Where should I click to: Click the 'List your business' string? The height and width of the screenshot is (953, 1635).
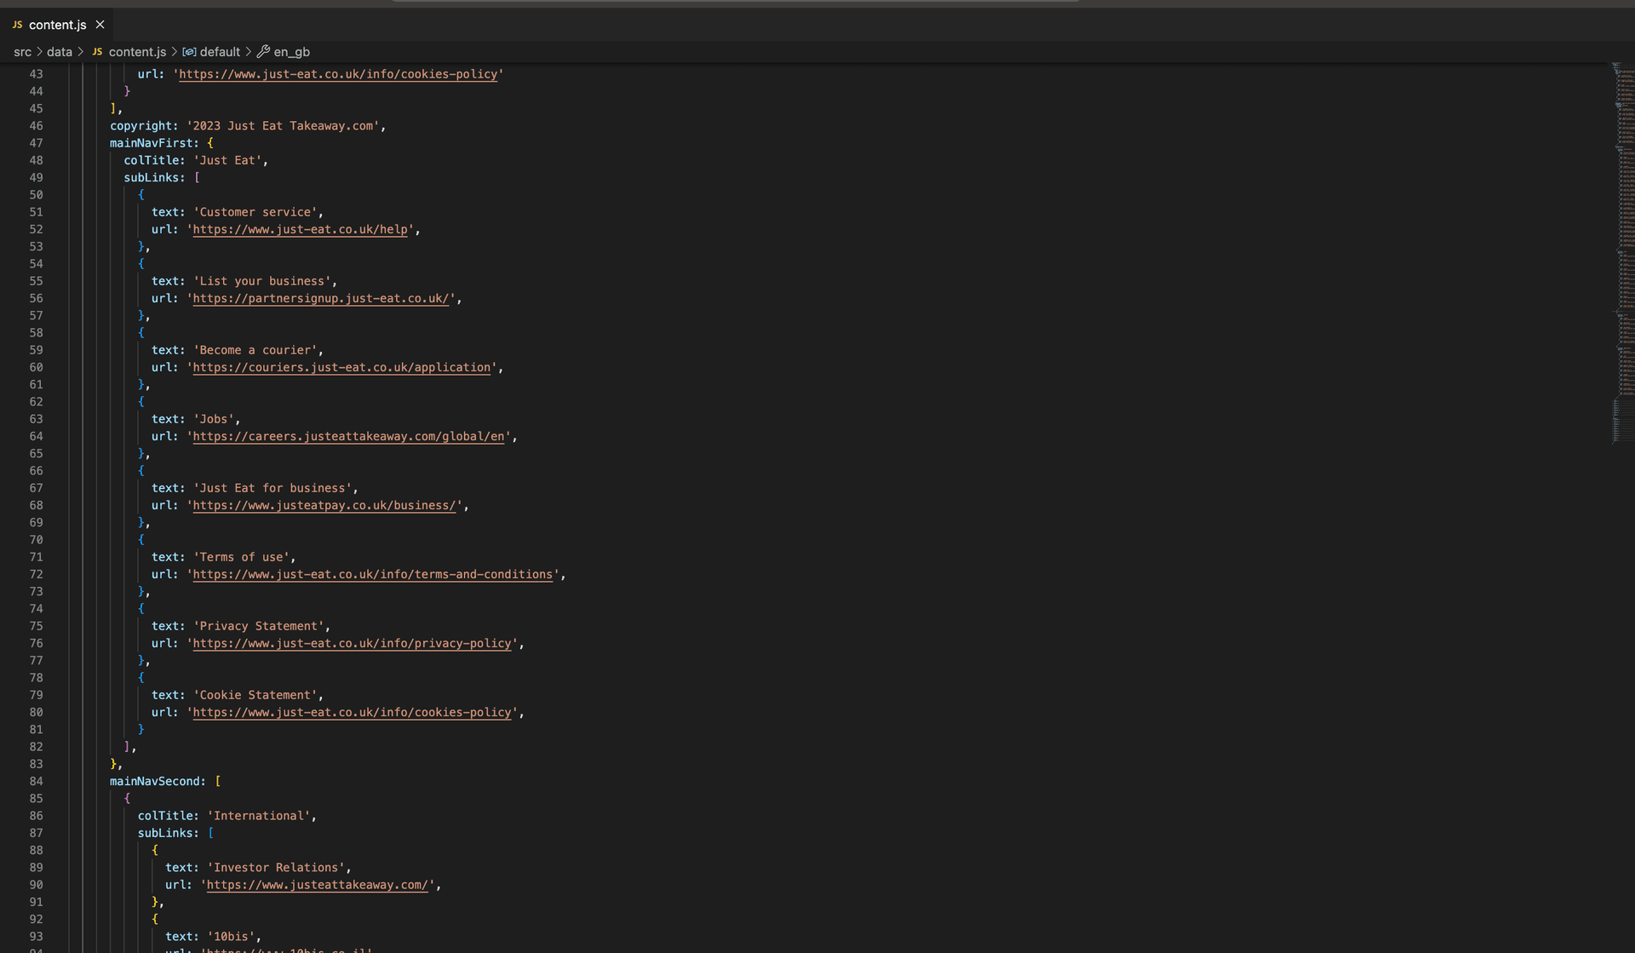pyautogui.click(x=262, y=281)
